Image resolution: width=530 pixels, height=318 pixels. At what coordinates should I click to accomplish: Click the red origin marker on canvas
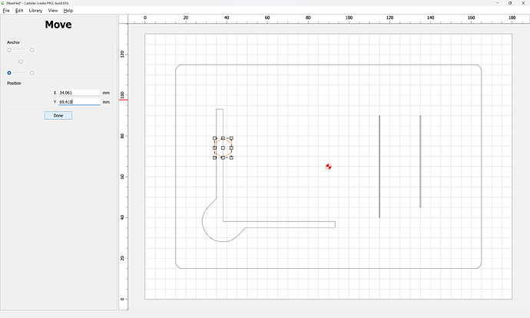[329, 166]
